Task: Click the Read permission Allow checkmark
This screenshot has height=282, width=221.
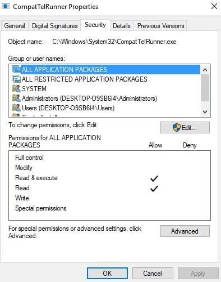Action: pos(154,189)
